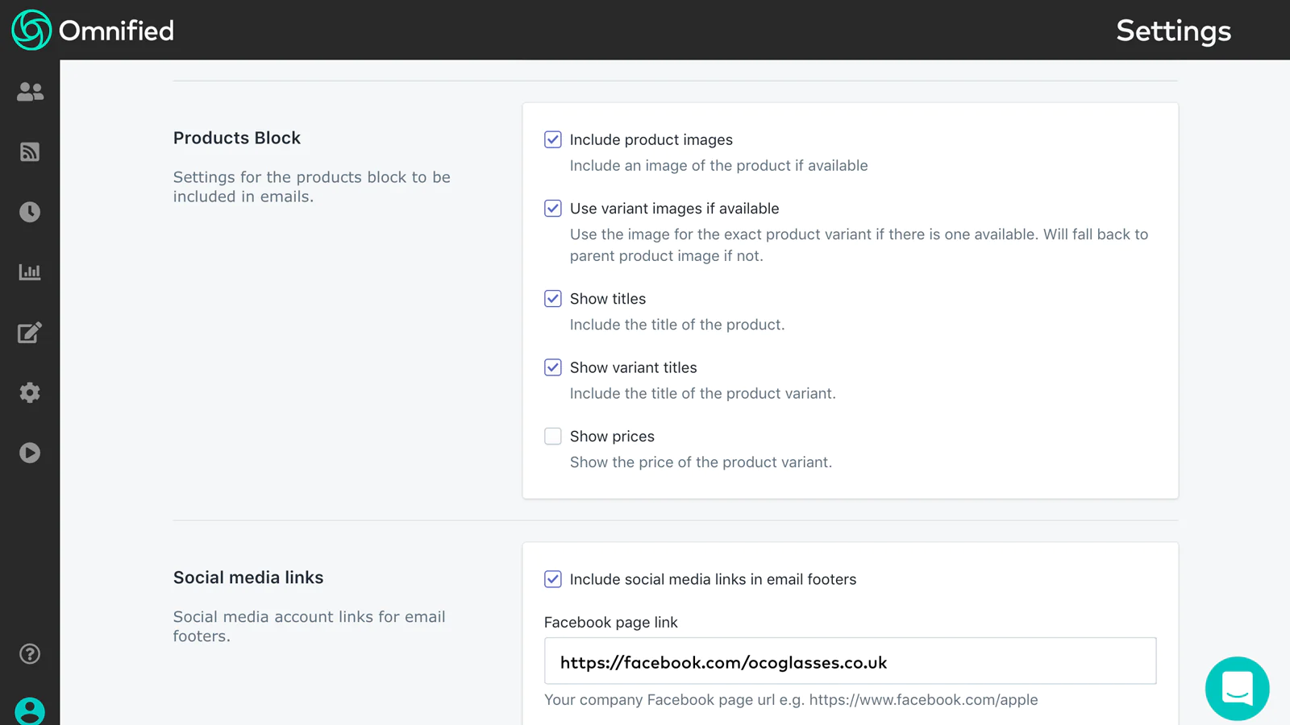Image resolution: width=1290 pixels, height=725 pixels.
Task: Click the Omnified brand name text
Action: click(116, 31)
